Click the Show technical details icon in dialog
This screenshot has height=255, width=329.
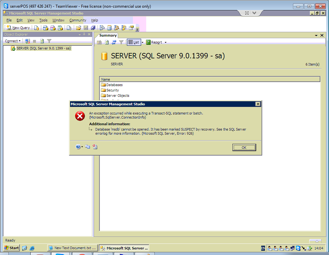[x=95, y=147]
